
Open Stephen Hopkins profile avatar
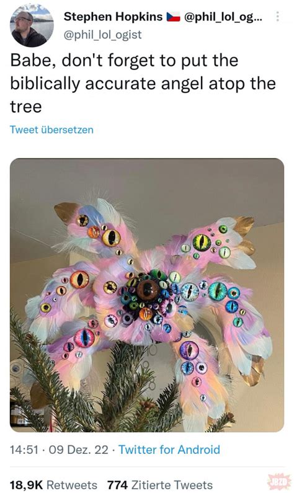32,25
